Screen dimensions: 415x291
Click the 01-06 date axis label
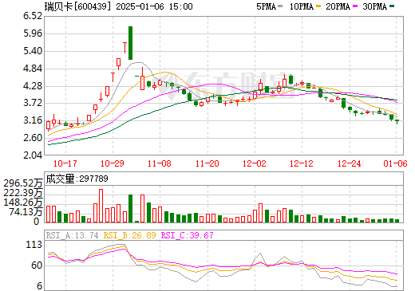coord(396,163)
